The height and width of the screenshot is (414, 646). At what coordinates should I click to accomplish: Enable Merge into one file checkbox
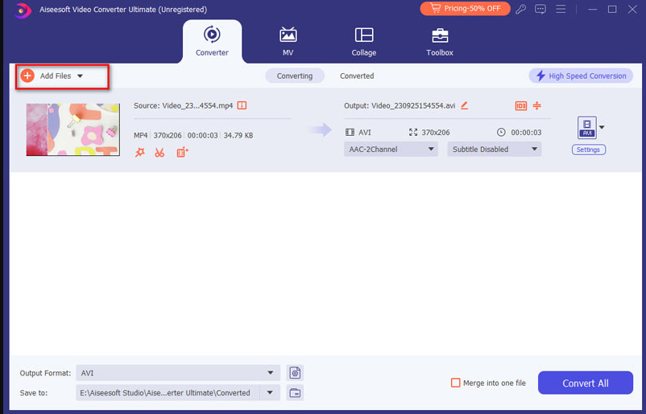(x=455, y=383)
